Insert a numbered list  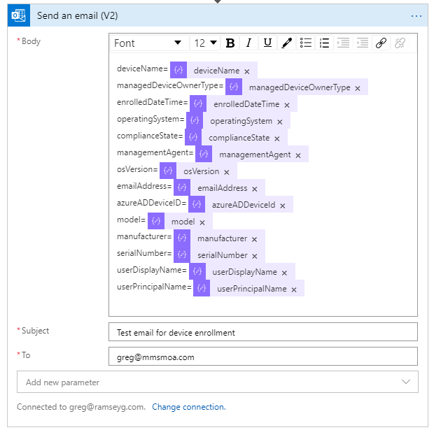(324, 43)
